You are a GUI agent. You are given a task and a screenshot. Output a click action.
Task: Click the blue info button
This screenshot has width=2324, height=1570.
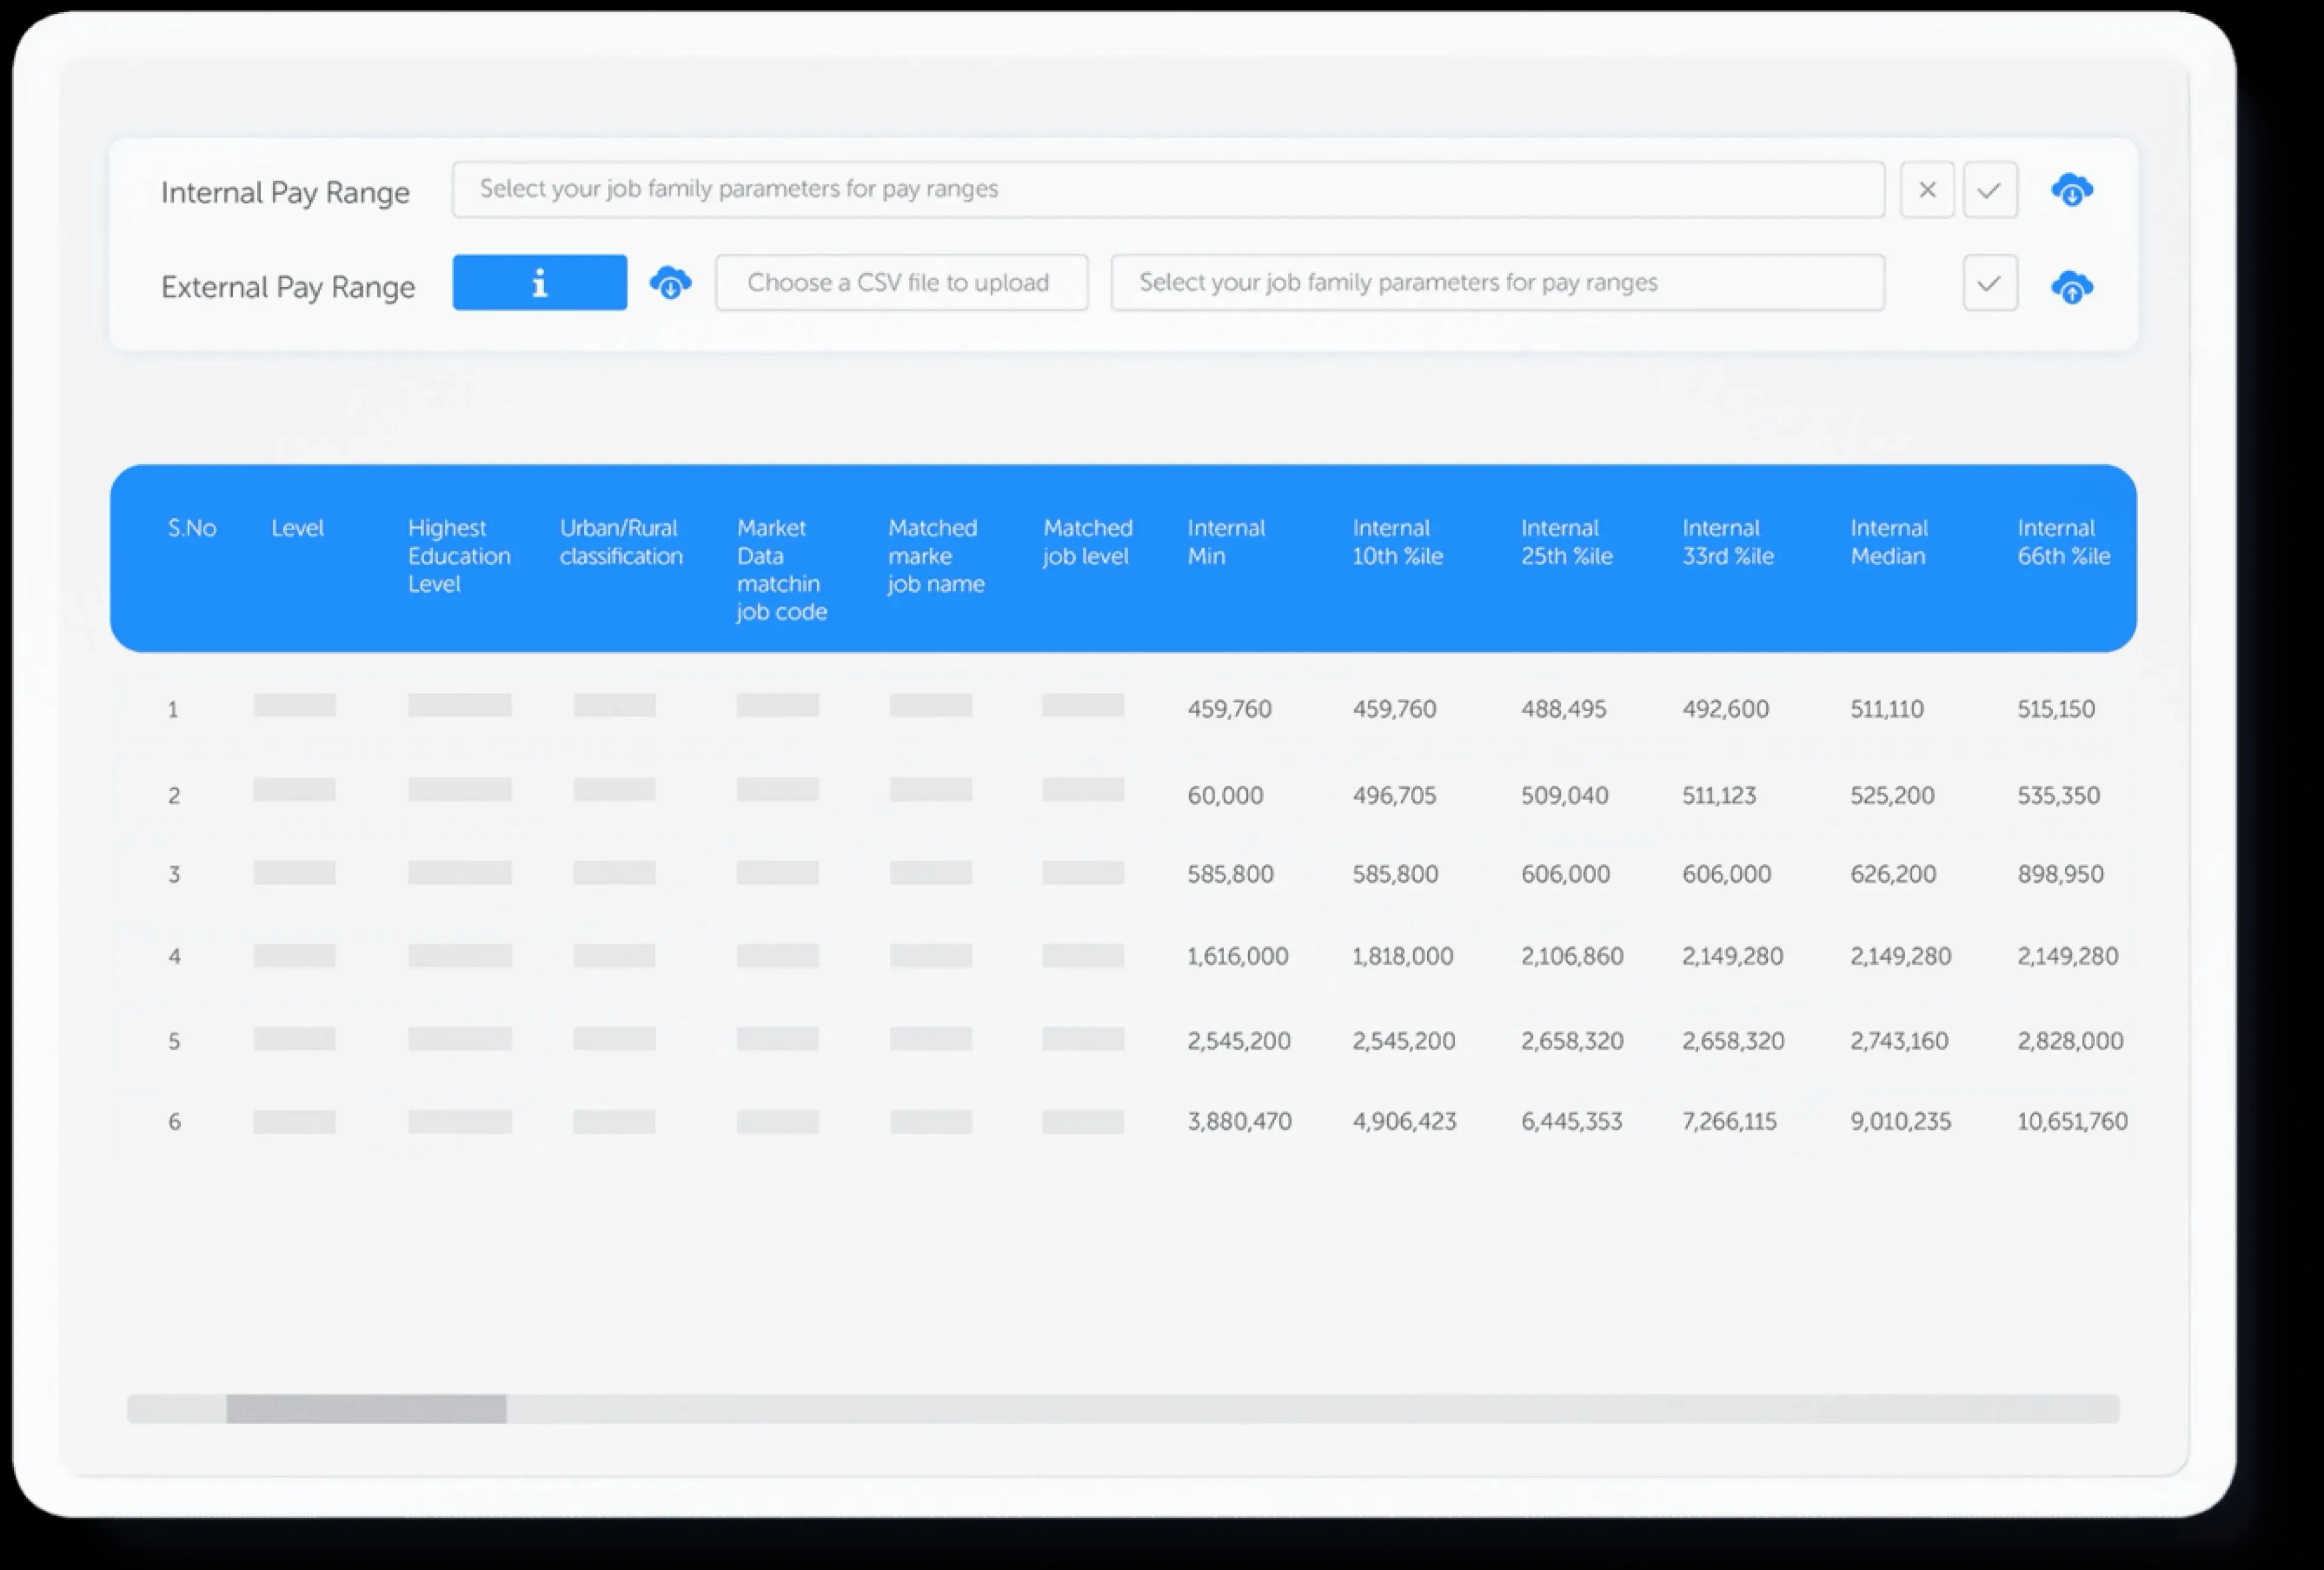tap(539, 283)
